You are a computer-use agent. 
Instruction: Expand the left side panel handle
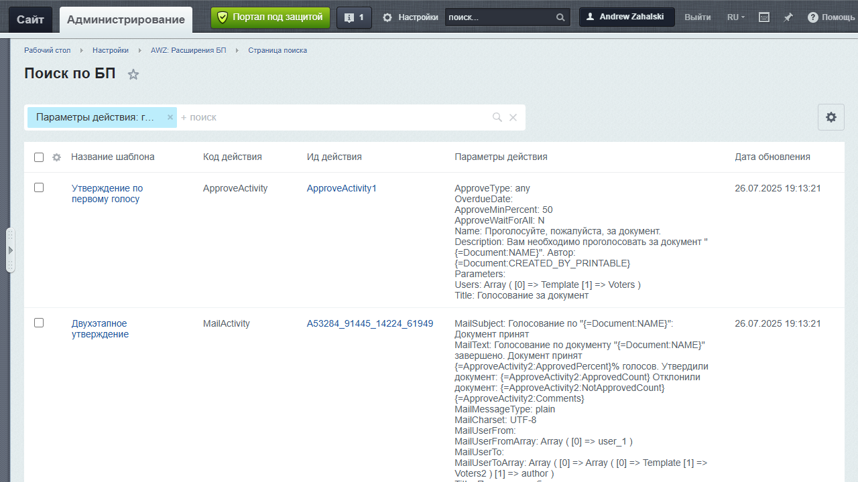(x=10, y=250)
